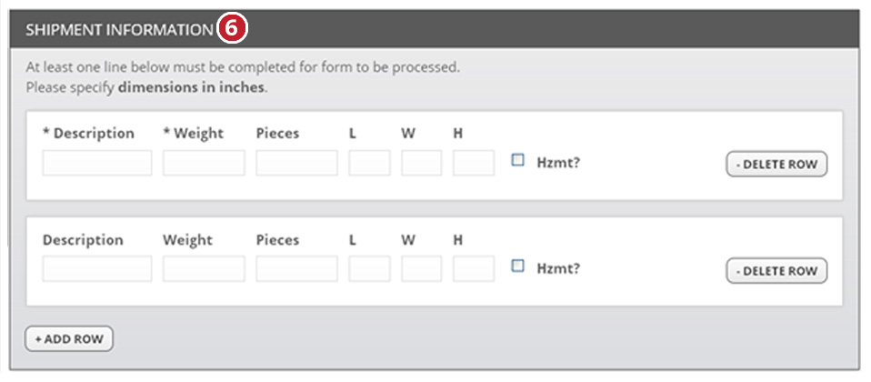
Task: Click first row W dimension field
Action: pyautogui.click(x=422, y=163)
